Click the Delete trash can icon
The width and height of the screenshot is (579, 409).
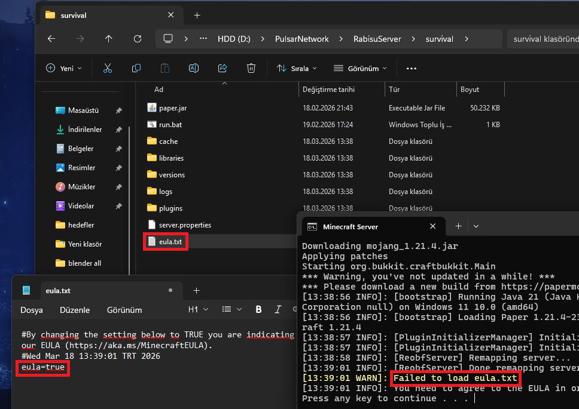[252, 68]
